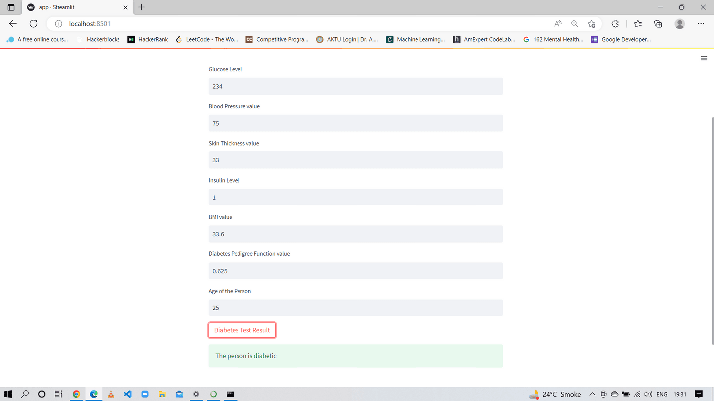Open the Machine Learning bookmark
The image size is (714, 401).
416,39
